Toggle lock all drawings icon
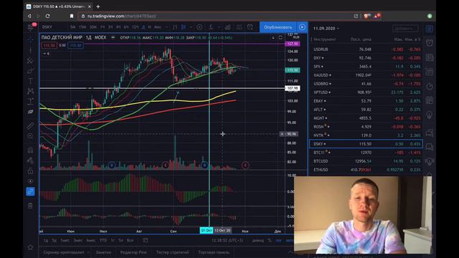This screenshot has height=258, width=459. click(x=30, y=171)
